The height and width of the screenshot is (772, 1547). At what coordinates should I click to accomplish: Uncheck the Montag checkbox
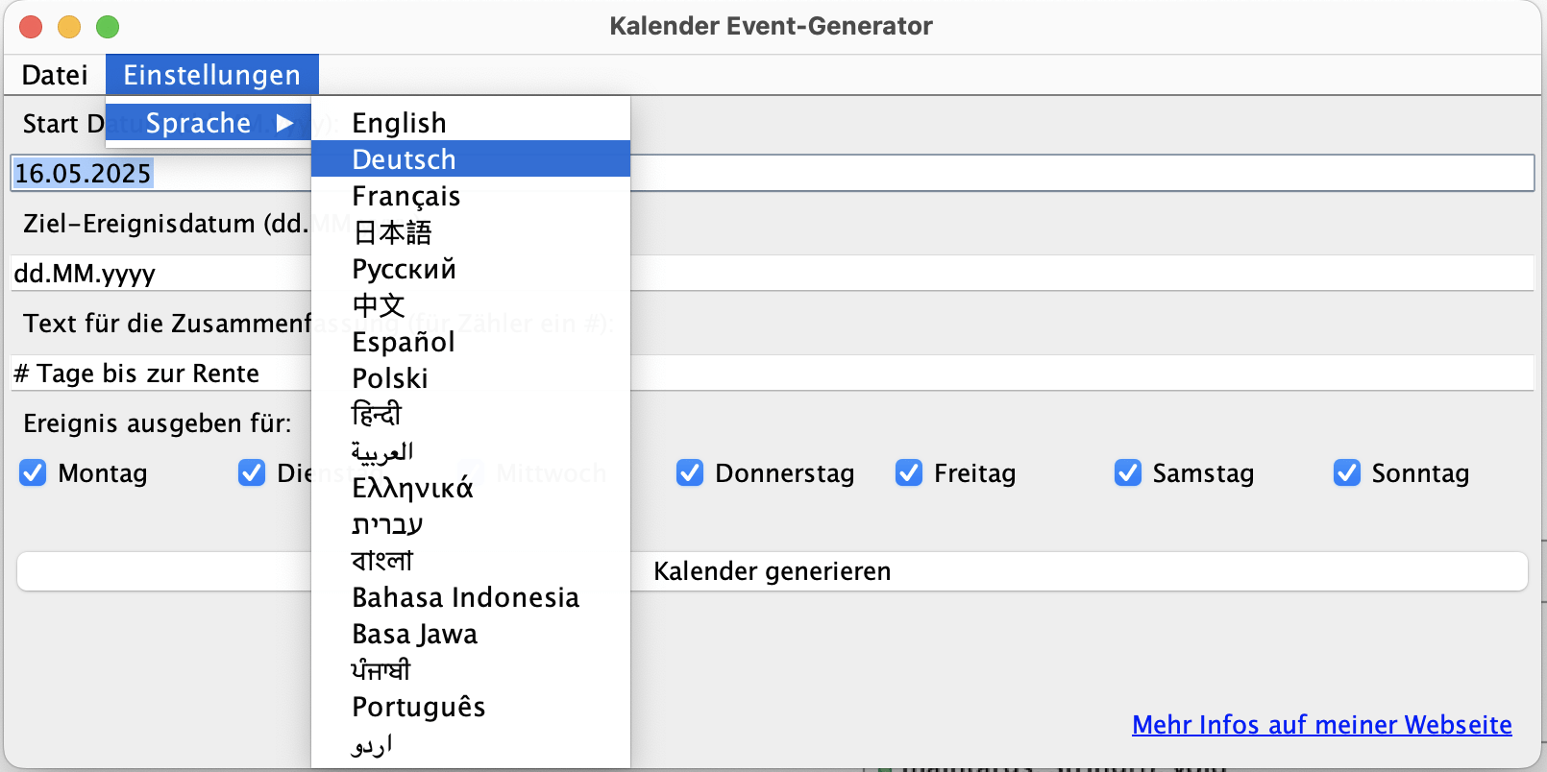click(x=33, y=473)
